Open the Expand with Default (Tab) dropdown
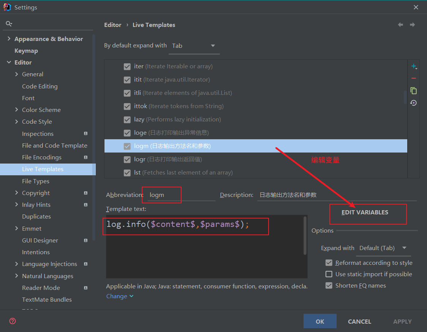Image resolution: width=427 pixels, height=332 pixels. (x=383, y=248)
